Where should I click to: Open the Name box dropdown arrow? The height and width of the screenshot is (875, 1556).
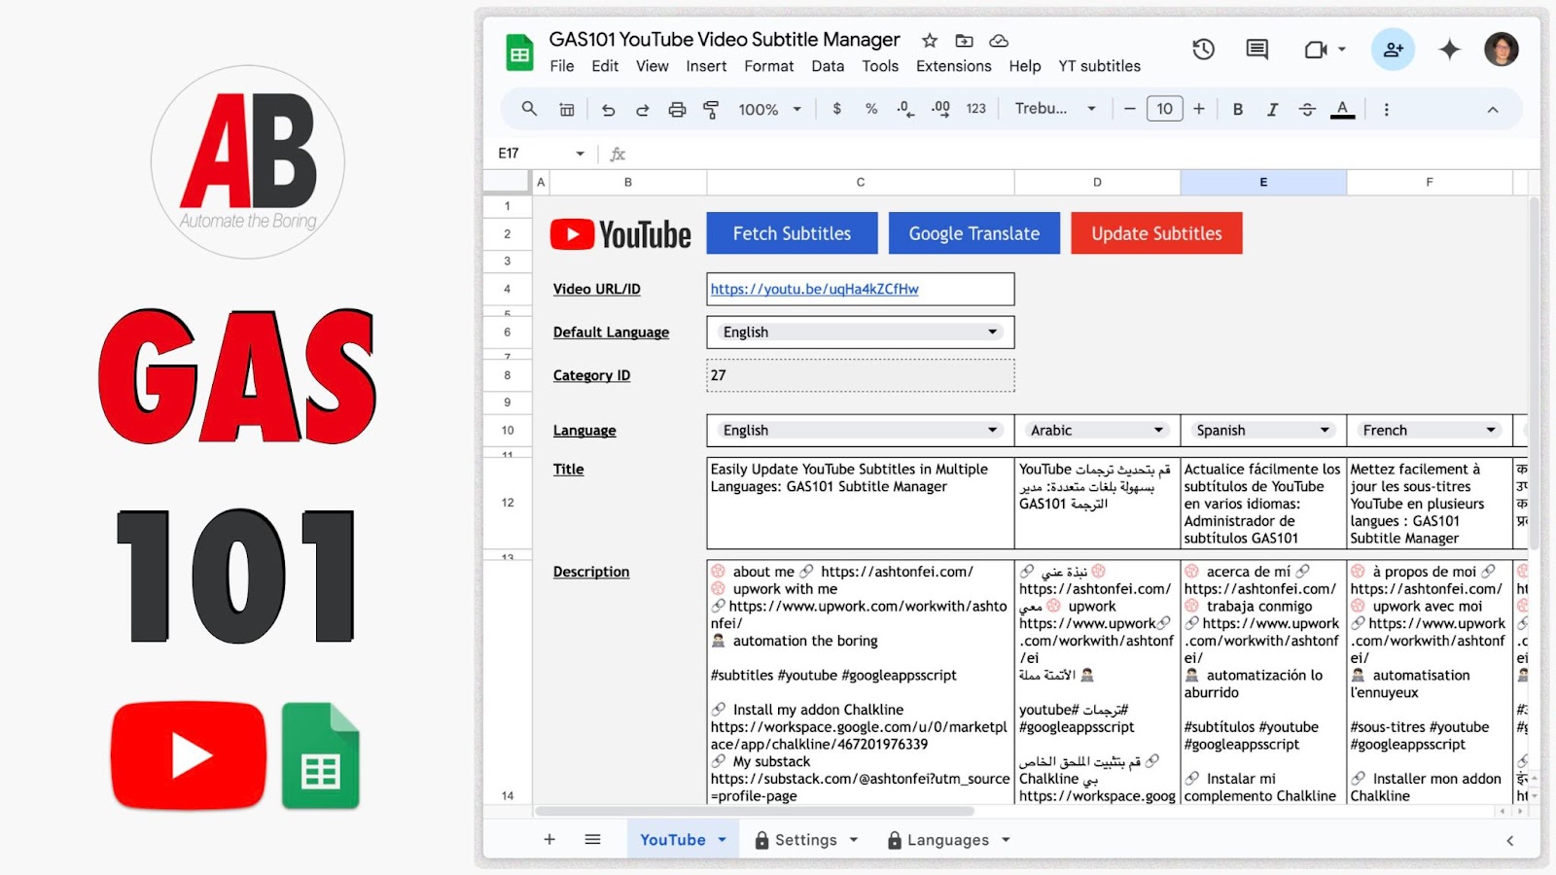(581, 154)
